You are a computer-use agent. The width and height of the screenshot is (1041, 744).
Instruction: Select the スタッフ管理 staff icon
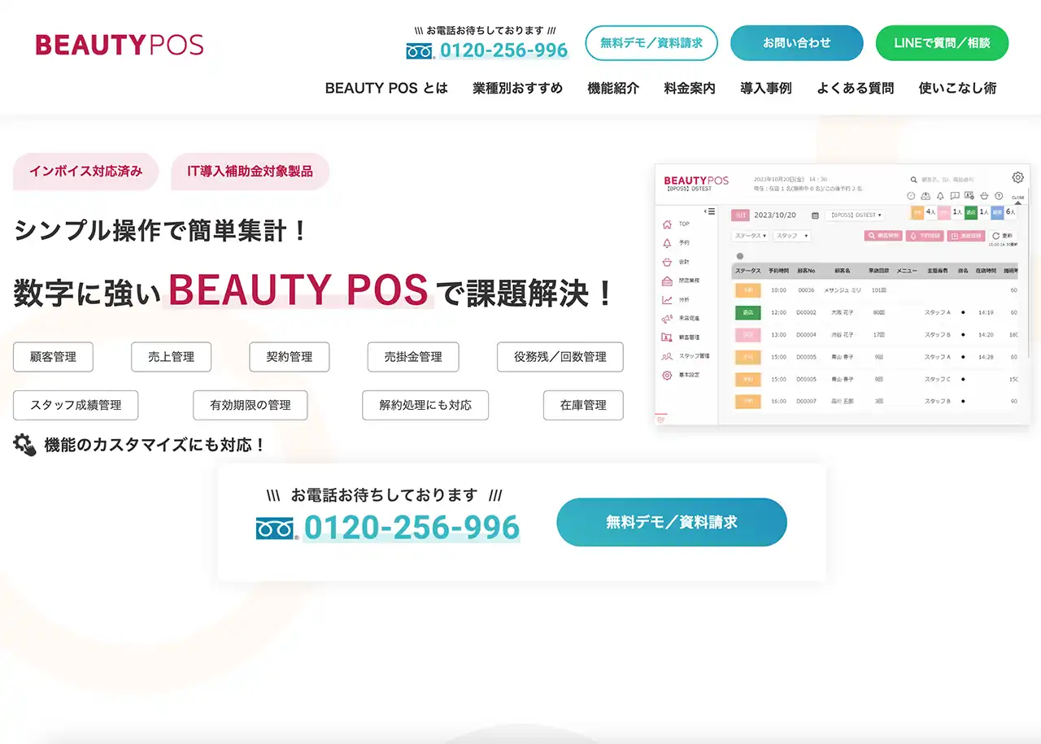[667, 356]
